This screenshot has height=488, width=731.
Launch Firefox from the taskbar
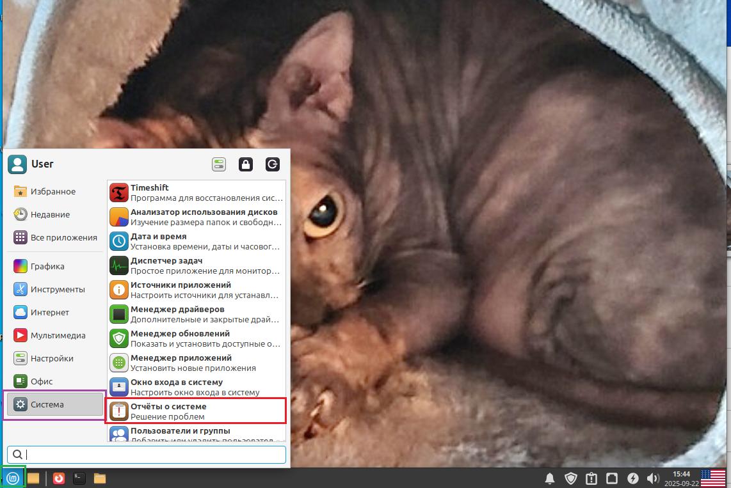pos(58,478)
